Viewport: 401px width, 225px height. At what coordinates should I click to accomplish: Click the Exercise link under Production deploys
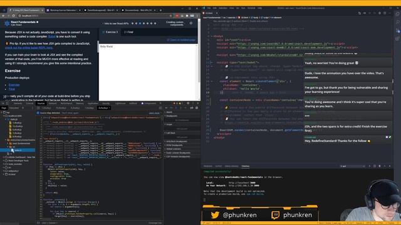click(x=14, y=85)
